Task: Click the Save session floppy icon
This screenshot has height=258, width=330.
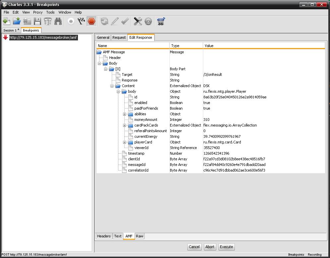Action: click(x=37, y=22)
